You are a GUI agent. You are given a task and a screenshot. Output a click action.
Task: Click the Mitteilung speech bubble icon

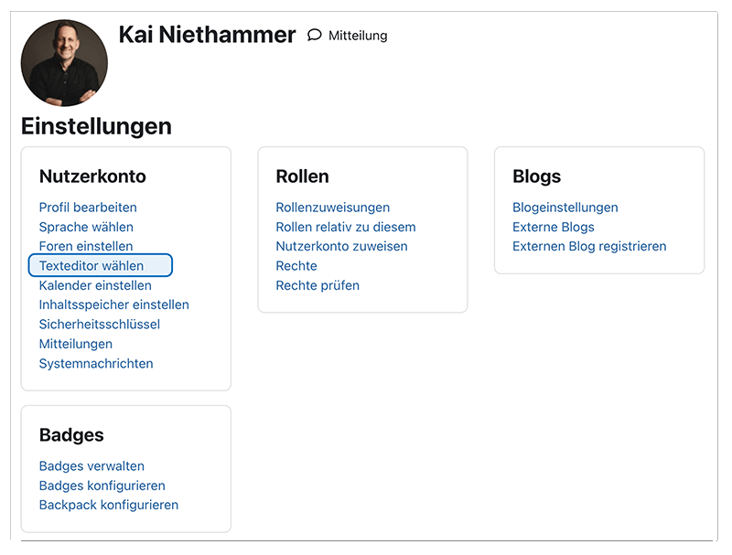pyautogui.click(x=315, y=36)
